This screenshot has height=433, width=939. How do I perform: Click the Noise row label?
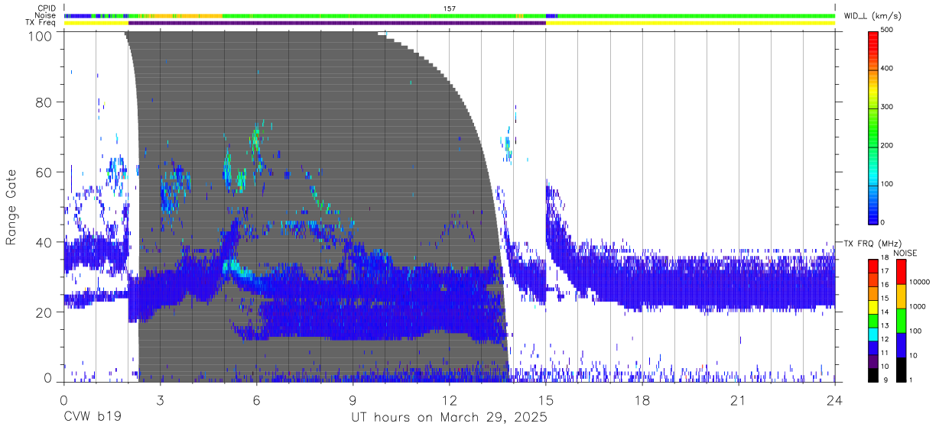click(45, 15)
